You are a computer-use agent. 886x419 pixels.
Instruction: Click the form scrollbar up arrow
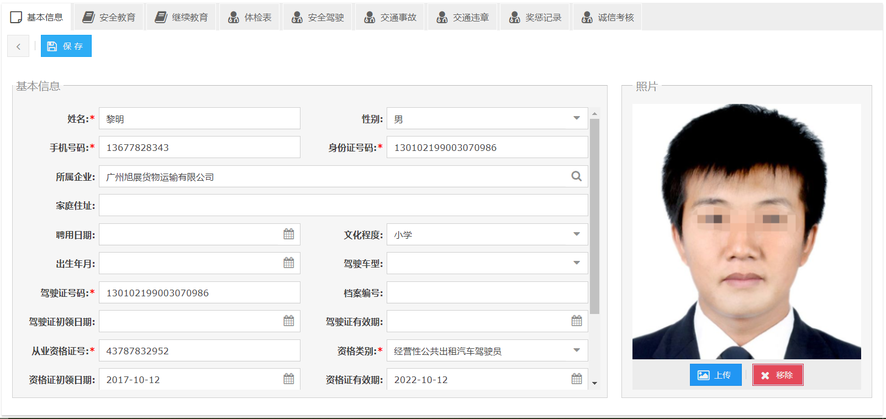(x=595, y=113)
